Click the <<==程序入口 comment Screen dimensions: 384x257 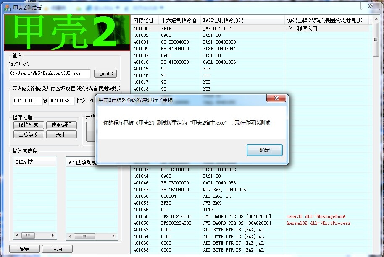[302, 29]
